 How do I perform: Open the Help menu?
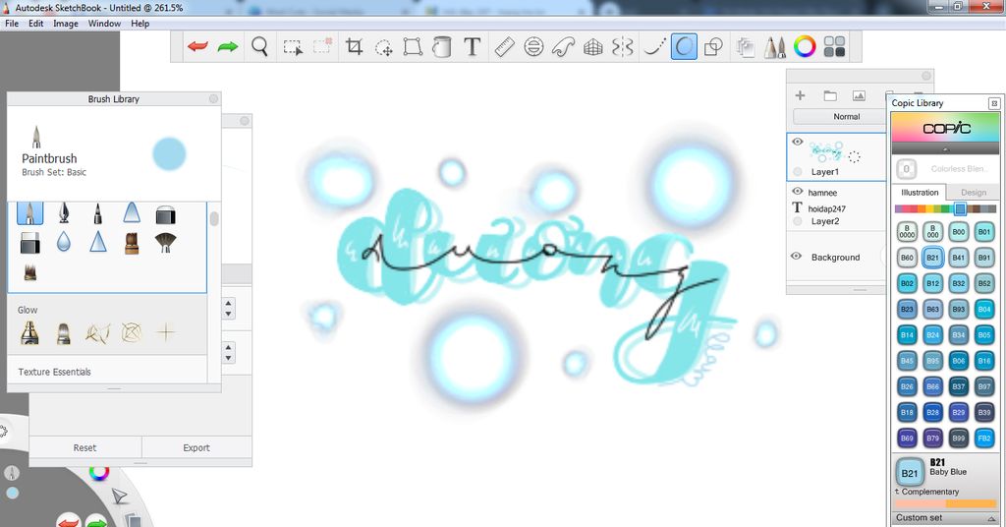(x=140, y=24)
